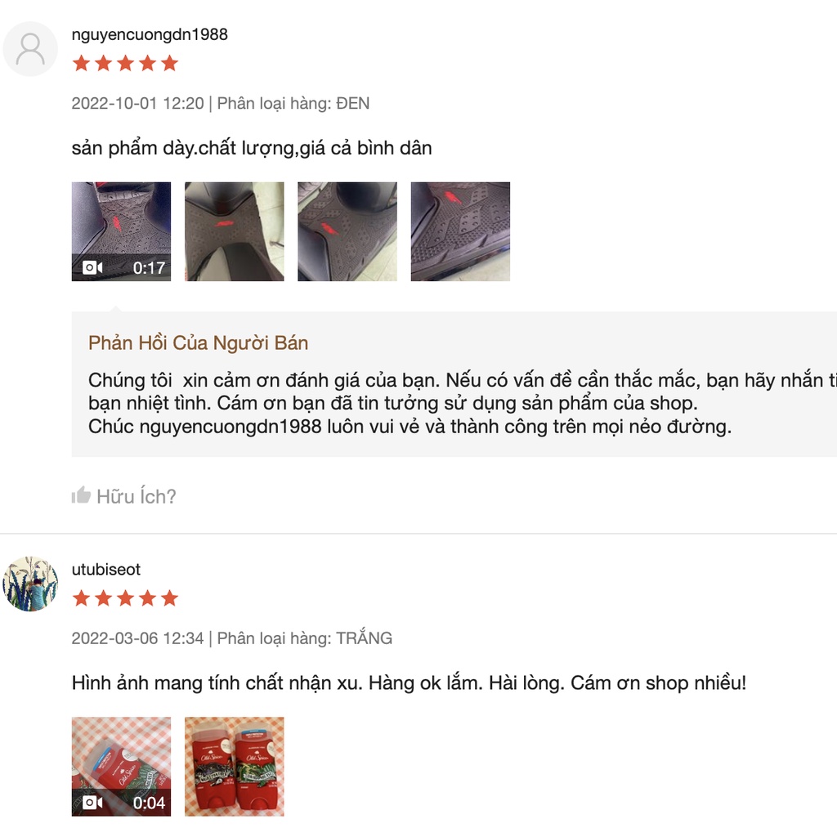Open username link utubiseot
This screenshot has width=837, height=837.
pyautogui.click(x=105, y=569)
